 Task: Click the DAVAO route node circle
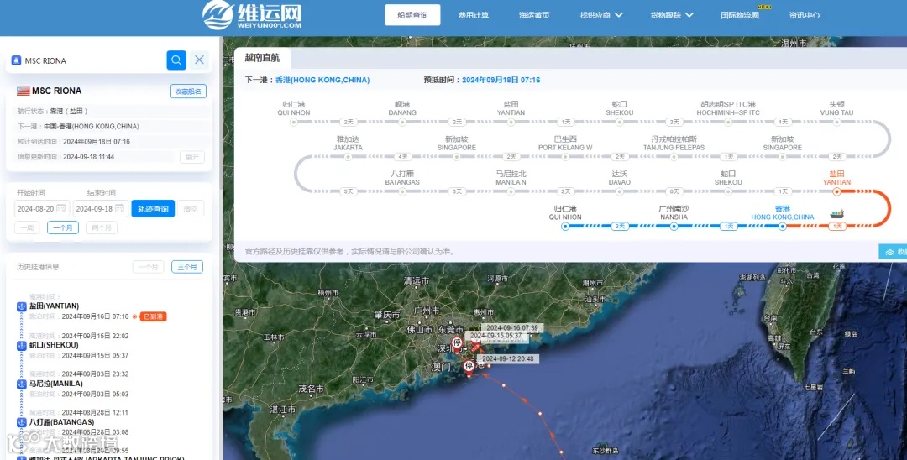pos(620,191)
